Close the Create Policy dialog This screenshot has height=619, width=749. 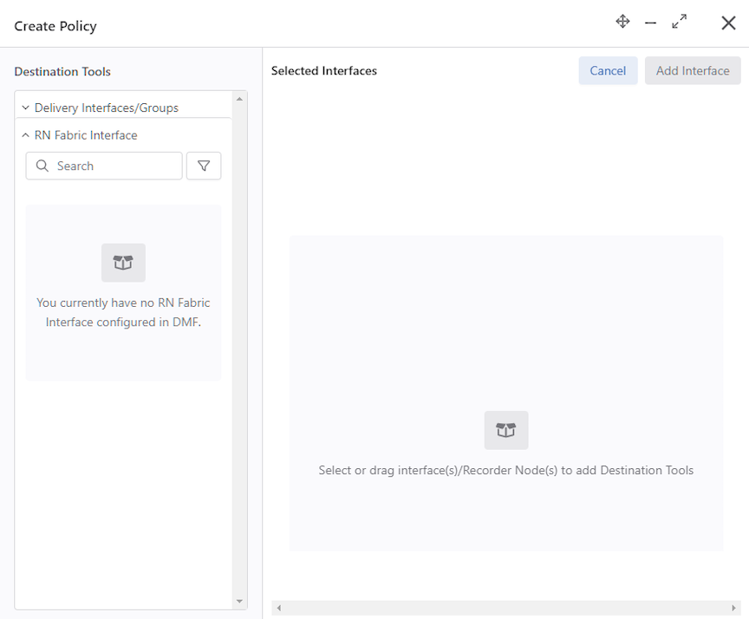coord(728,23)
